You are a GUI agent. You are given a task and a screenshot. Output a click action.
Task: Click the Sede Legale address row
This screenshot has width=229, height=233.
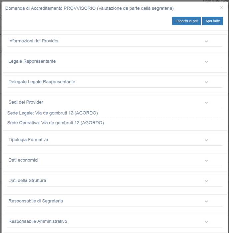tap(53, 113)
